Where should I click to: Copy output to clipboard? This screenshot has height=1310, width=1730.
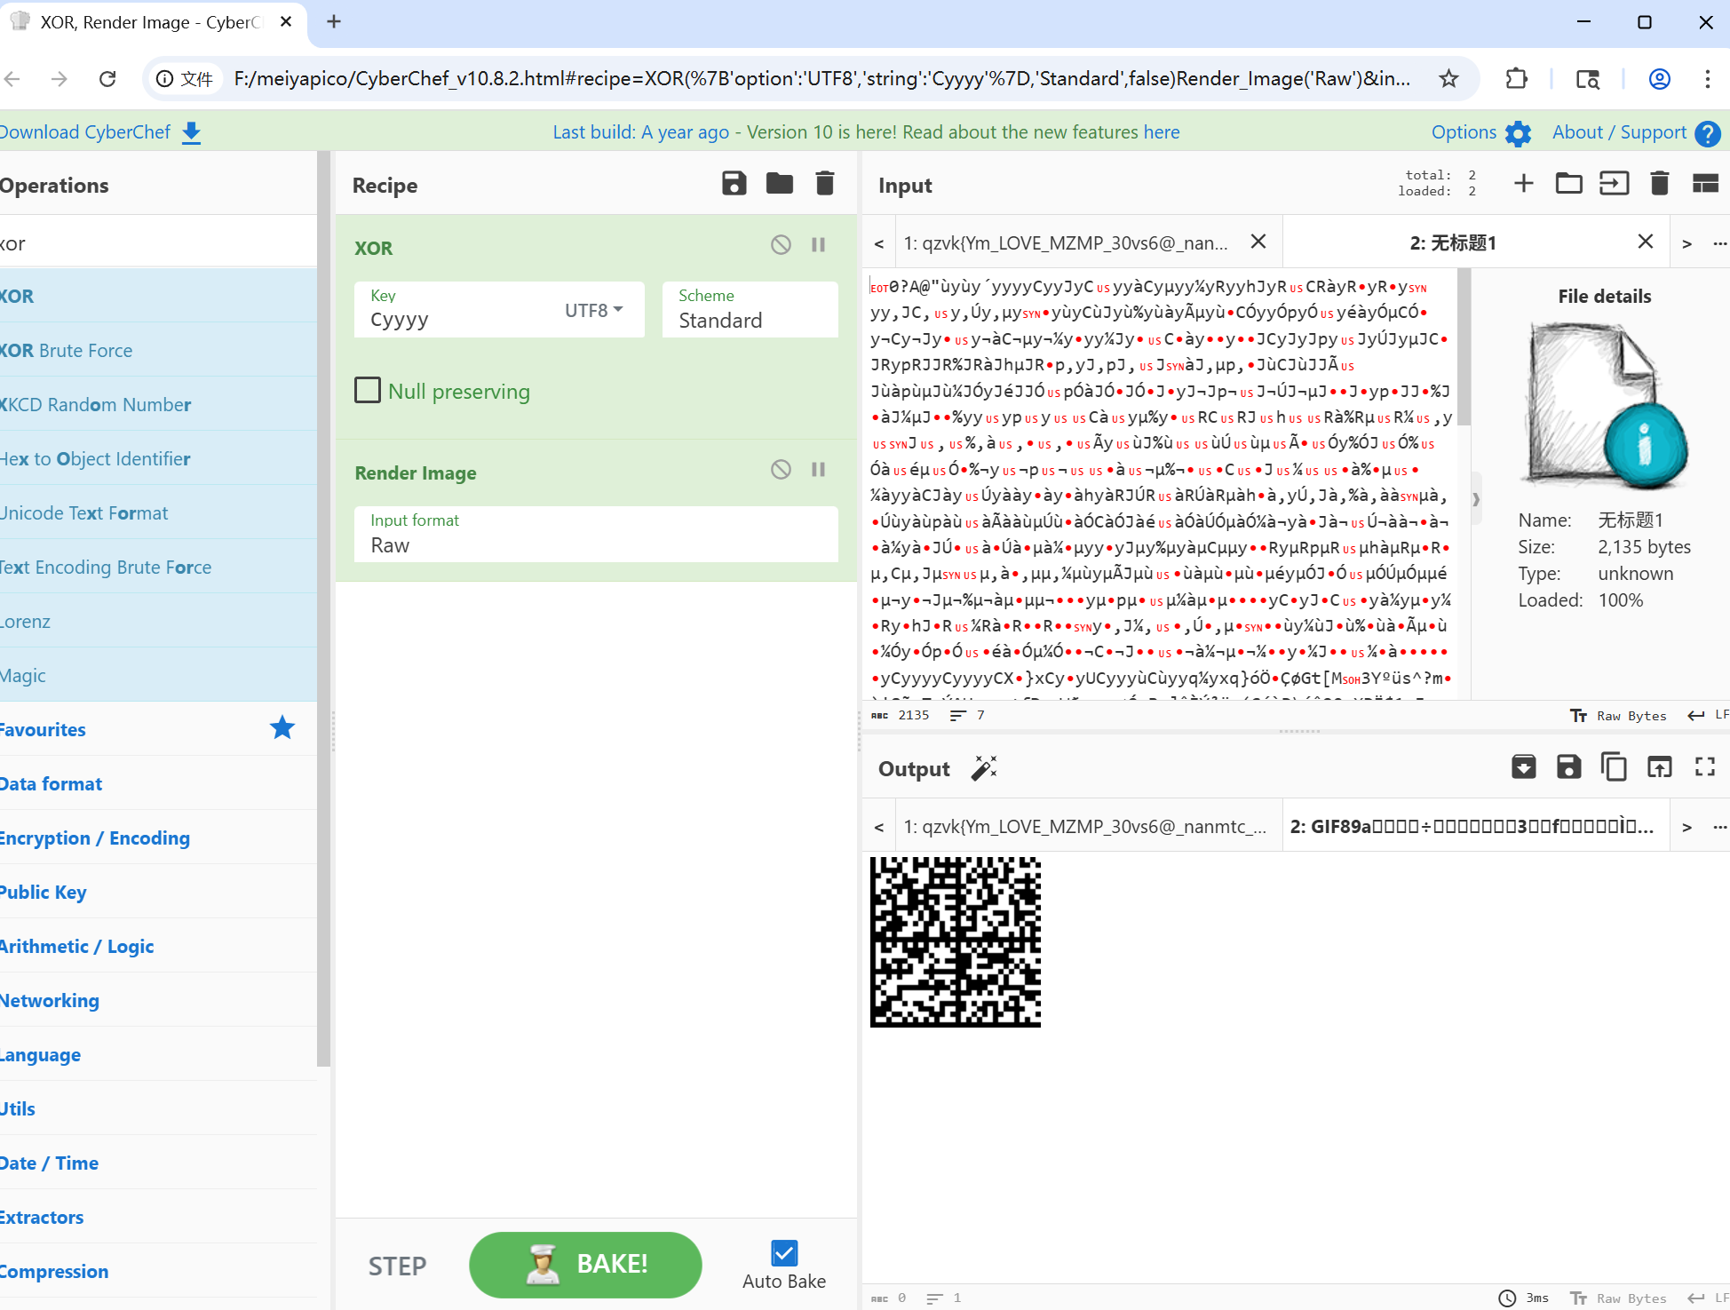point(1614,767)
